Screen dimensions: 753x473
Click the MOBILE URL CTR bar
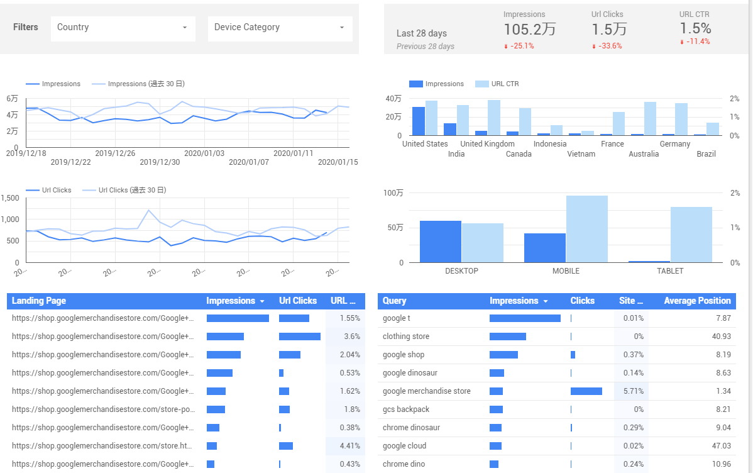point(587,229)
